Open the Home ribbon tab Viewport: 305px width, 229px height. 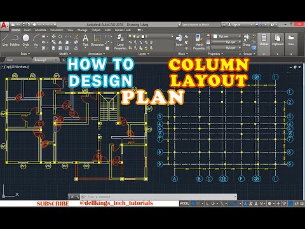point(16,30)
